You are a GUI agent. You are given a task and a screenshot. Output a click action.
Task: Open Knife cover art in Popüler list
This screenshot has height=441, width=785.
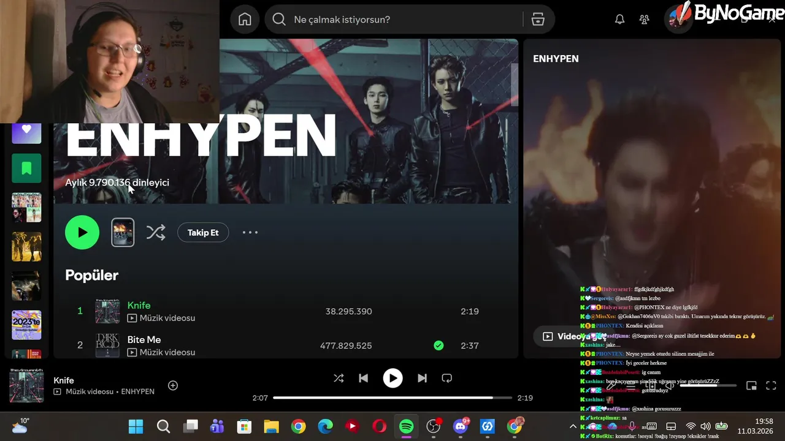point(107,311)
